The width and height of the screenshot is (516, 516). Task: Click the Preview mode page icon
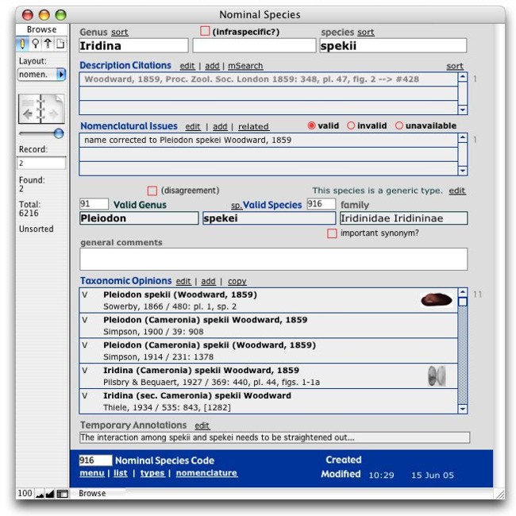click(60, 44)
